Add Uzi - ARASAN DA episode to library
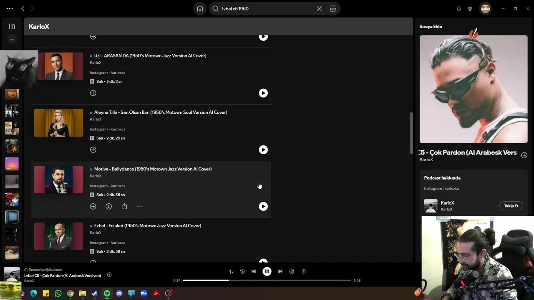This screenshot has height=300, width=534. [x=93, y=93]
